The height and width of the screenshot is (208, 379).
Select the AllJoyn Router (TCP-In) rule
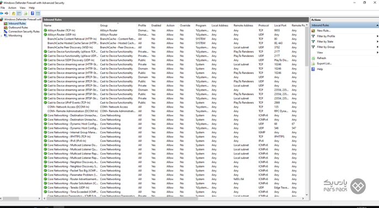61,30
